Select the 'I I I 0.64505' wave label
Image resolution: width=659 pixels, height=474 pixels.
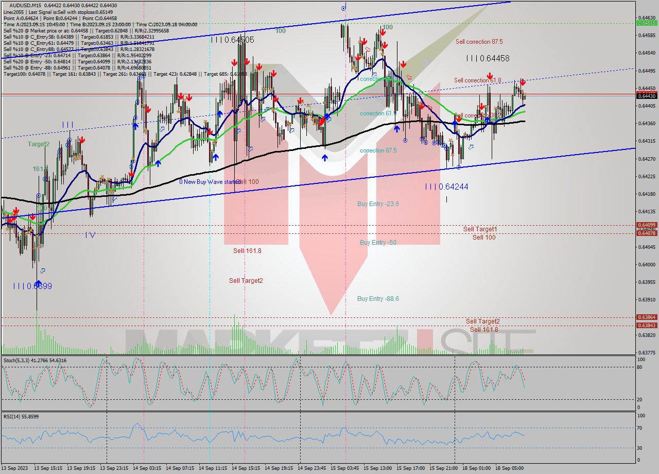click(x=232, y=40)
